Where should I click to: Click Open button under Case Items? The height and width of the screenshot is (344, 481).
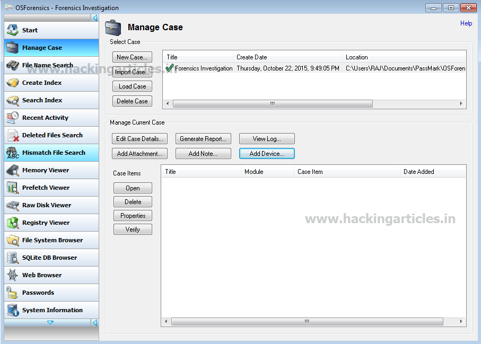[133, 188]
